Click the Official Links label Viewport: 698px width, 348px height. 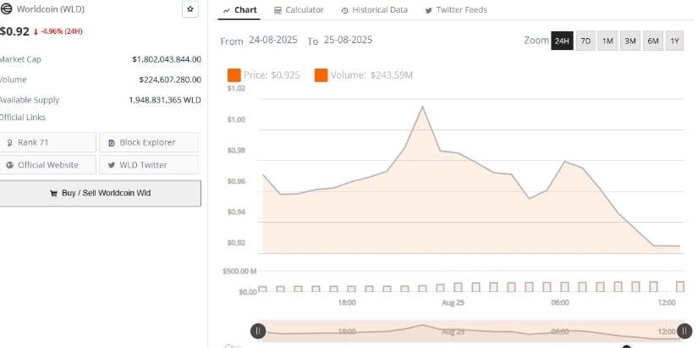pyautogui.click(x=22, y=117)
